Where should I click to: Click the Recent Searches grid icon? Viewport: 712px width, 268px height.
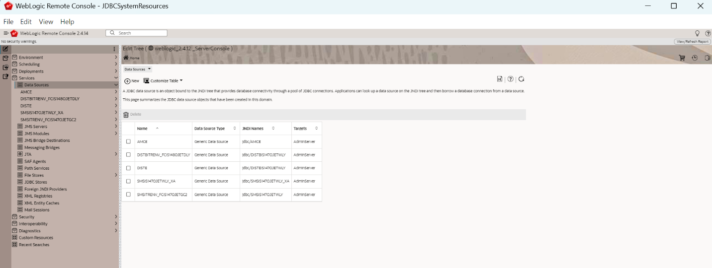14,245
